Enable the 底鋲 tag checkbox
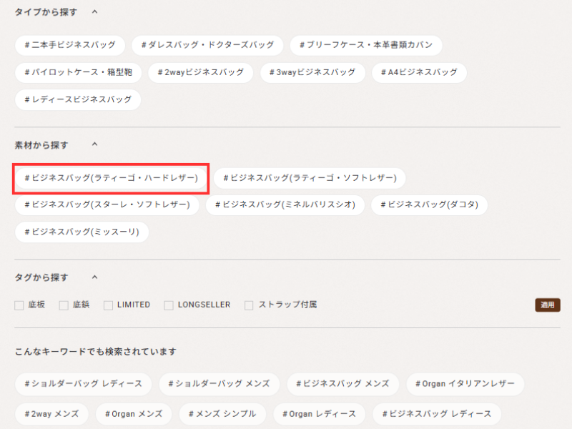The height and width of the screenshot is (429, 572). (x=64, y=305)
